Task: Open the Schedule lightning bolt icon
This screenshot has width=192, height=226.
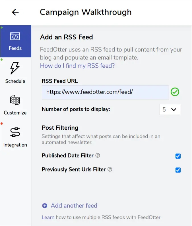Action: 15,69
